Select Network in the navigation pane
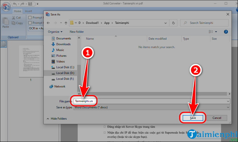Image resolution: width=238 pixels, height=142 pixels. (57, 86)
